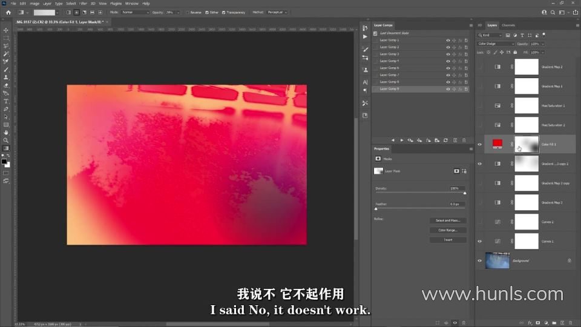Click the Background layer thumbnail
The height and width of the screenshot is (327, 581).
(x=497, y=260)
